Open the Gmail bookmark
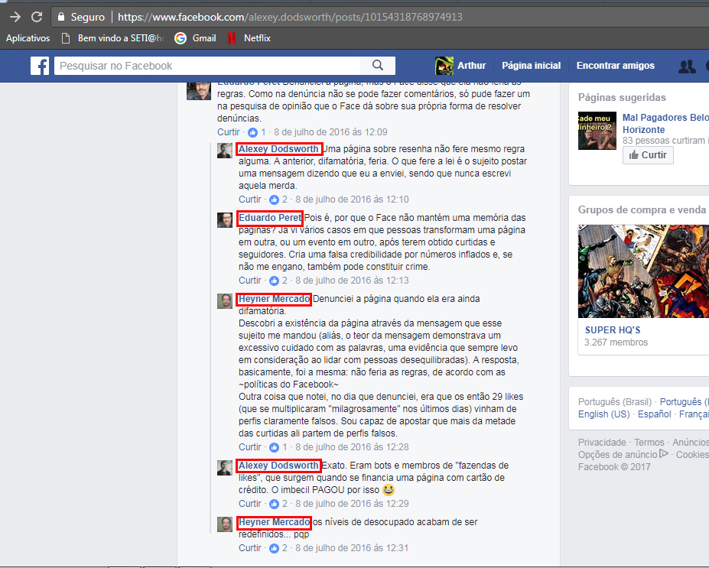The image size is (709, 568). (195, 38)
